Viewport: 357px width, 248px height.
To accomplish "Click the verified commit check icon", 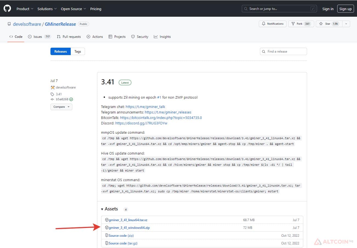I will [71, 99].
